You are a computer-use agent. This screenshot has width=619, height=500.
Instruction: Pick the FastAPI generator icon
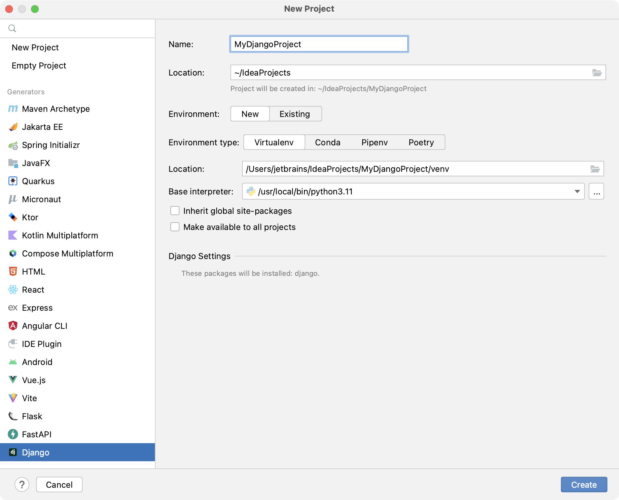[13, 434]
